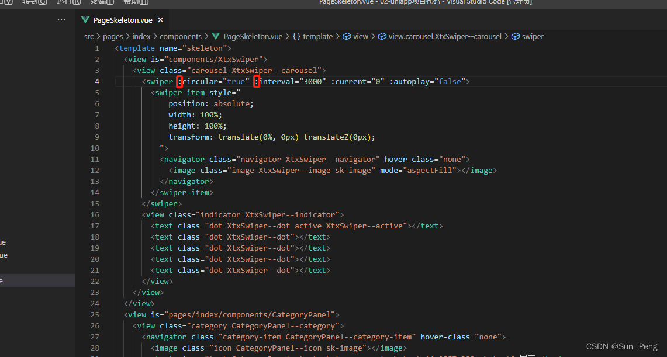Open the 转到(G) menu in the menu bar
Image resolution: width=667 pixels, height=357 pixels.
click(35, 2)
